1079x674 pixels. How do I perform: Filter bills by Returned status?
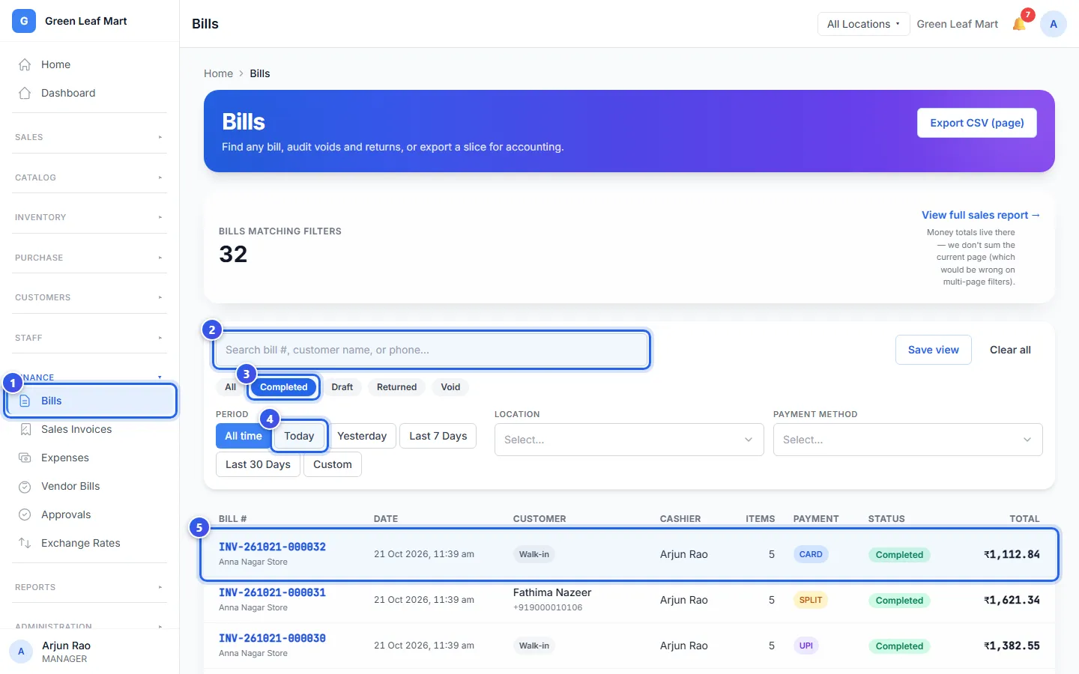click(x=396, y=387)
